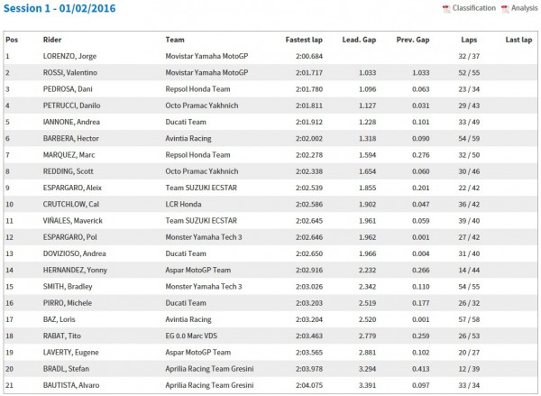Click the Prev. Gap column header
Image resolution: width=541 pixels, height=396 pixels.
click(x=413, y=40)
